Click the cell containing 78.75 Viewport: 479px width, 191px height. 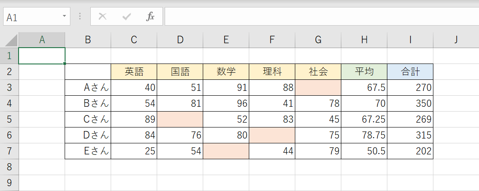click(364, 135)
